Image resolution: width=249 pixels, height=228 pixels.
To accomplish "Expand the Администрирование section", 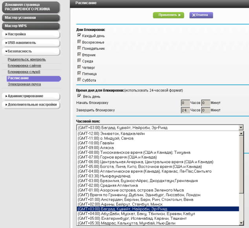I will point(31,96).
